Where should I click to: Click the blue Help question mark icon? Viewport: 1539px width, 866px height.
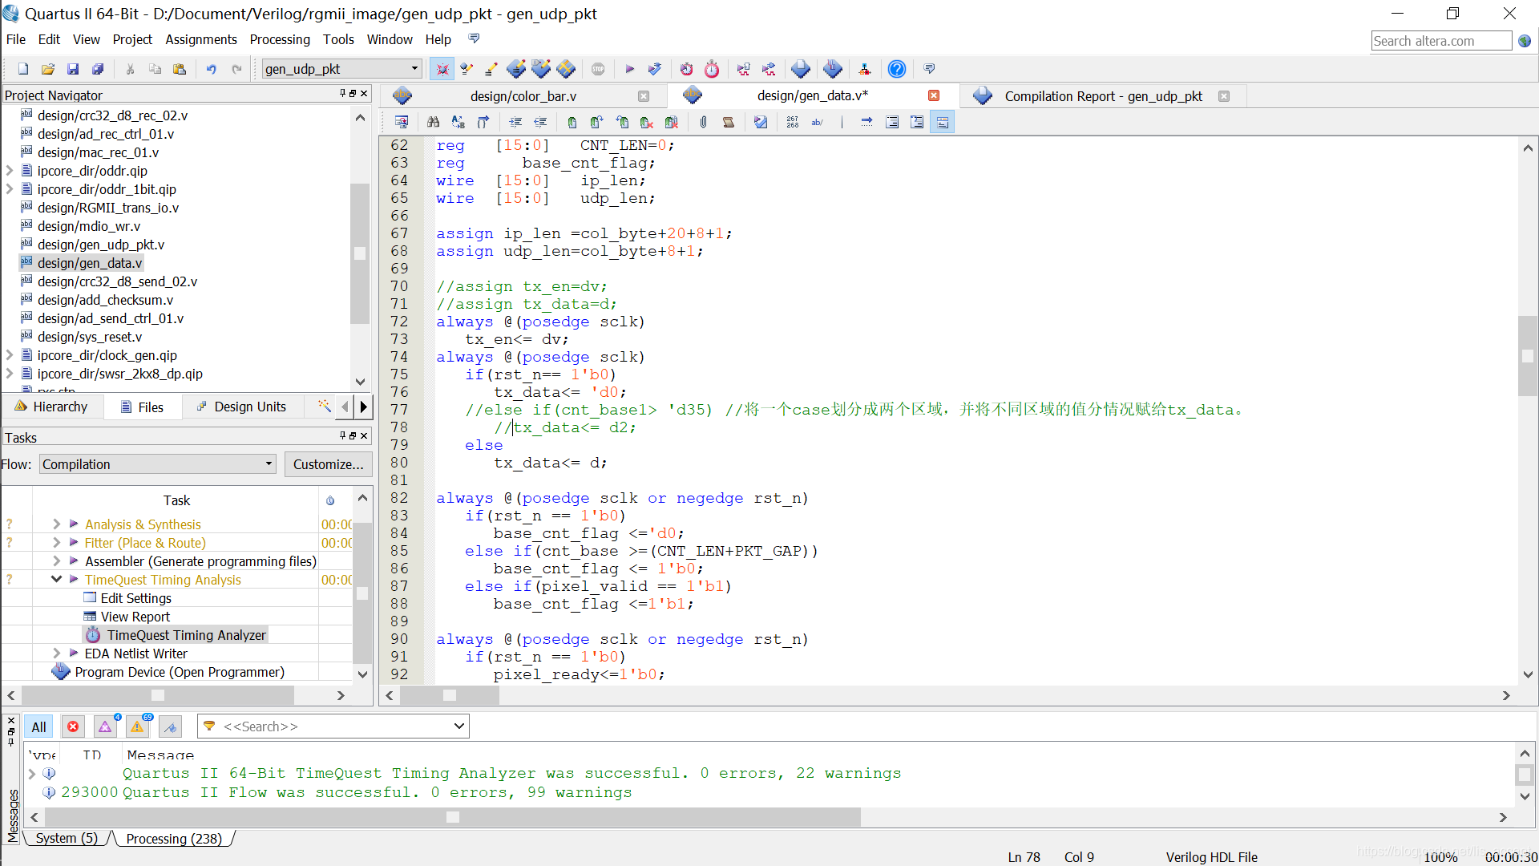[x=897, y=69]
